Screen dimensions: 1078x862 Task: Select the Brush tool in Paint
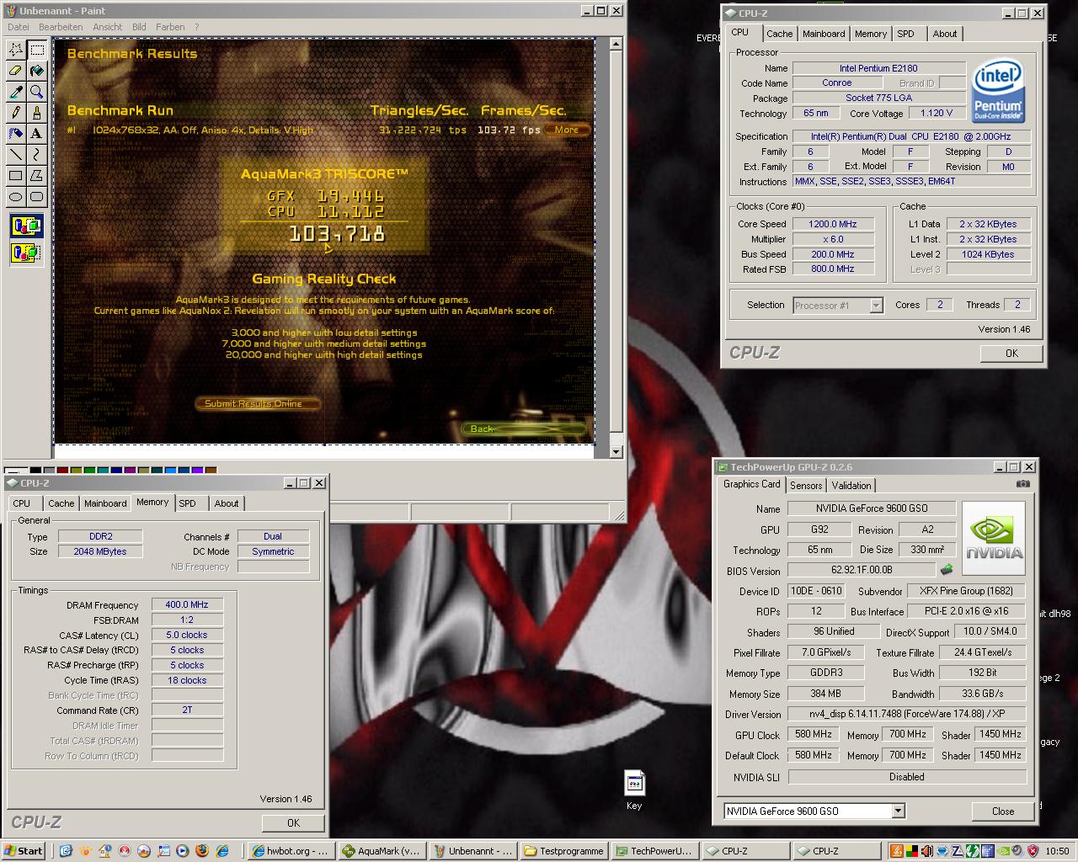click(x=37, y=113)
